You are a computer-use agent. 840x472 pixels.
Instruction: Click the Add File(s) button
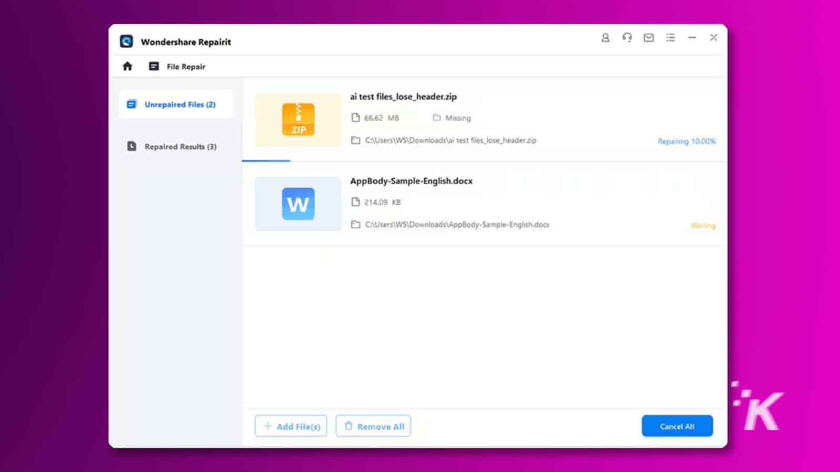(291, 426)
